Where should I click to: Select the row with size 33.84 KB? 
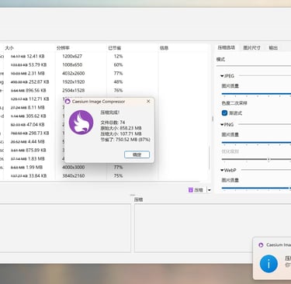(105, 176)
